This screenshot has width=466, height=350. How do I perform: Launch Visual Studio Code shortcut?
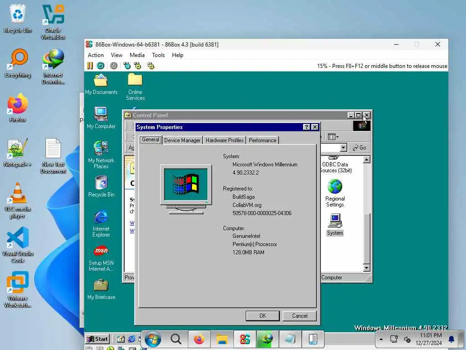click(x=18, y=245)
